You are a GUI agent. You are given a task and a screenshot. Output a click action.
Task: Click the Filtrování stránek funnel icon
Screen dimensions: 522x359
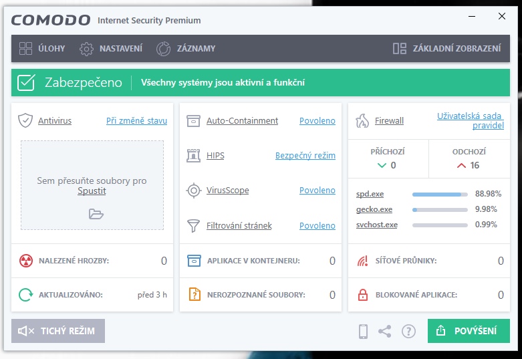pos(193,226)
